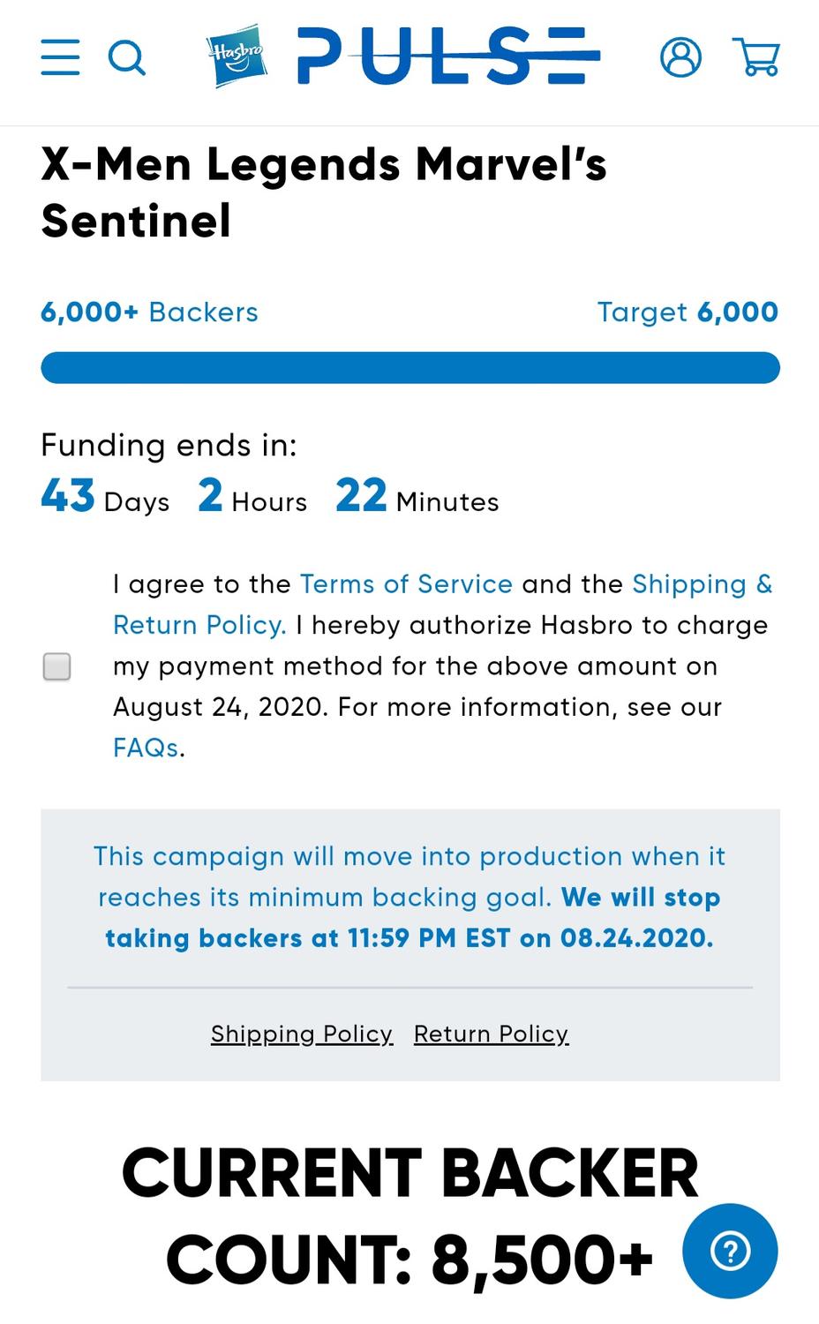The image size is (819, 1324).
Task: Open the help question mark button
Action: coord(730,1251)
